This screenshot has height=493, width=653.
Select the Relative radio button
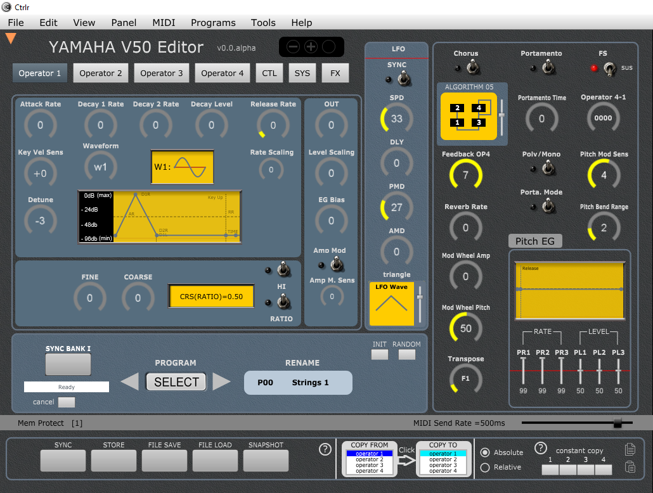(x=485, y=467)
